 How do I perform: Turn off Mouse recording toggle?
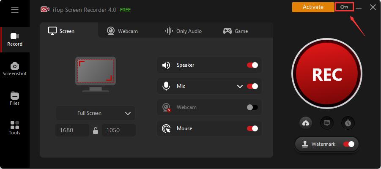252,128
